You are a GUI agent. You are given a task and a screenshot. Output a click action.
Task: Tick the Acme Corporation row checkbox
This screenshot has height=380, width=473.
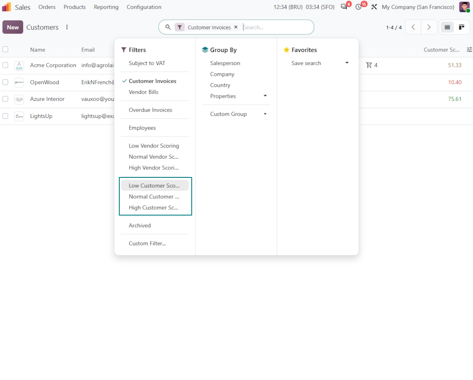tap(5, 65)
